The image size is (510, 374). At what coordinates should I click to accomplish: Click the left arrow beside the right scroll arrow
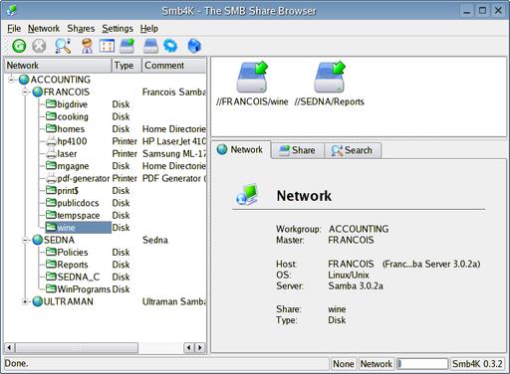189,347
